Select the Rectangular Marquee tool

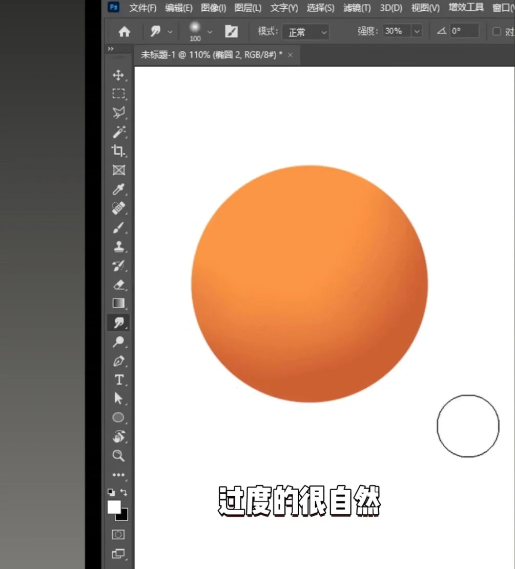point(118,94)
